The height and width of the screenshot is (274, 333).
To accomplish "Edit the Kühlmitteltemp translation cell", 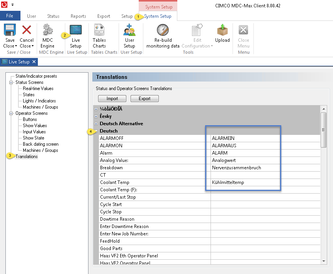I will click(x=265, y=182).
